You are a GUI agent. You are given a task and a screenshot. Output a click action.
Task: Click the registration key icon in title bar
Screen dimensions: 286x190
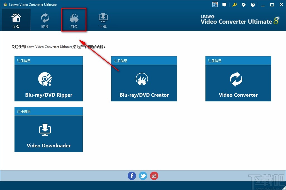(x=234, y=4)
